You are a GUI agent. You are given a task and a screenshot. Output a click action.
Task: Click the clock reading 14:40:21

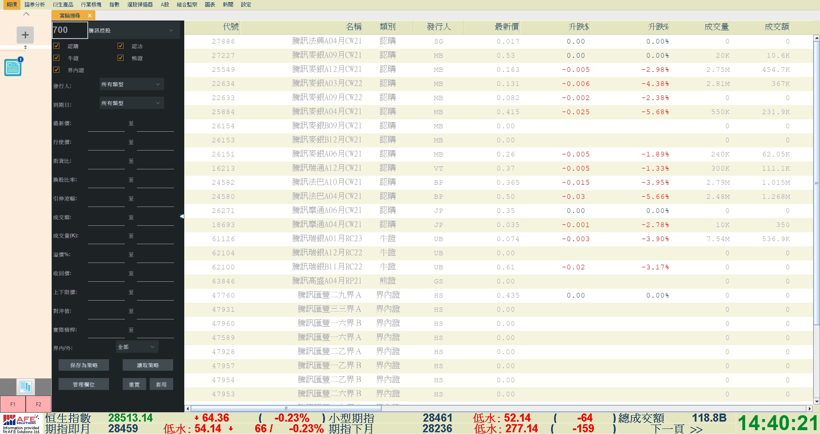[778, 423]
